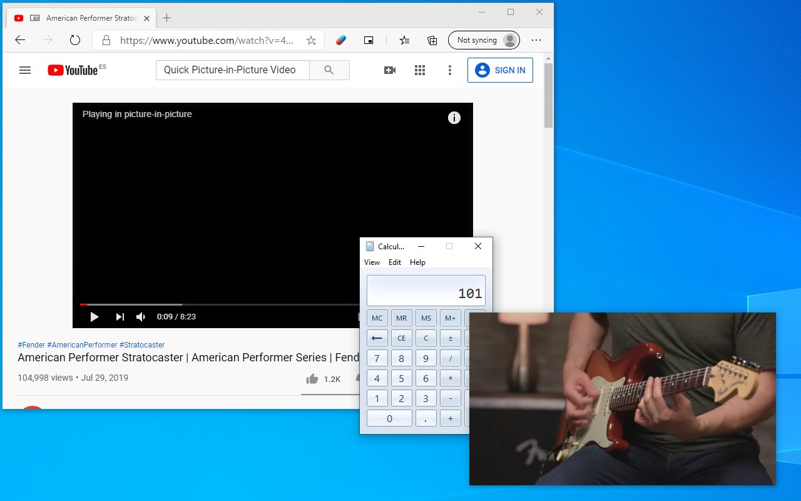Click calculator plus button

pos(451,418)
